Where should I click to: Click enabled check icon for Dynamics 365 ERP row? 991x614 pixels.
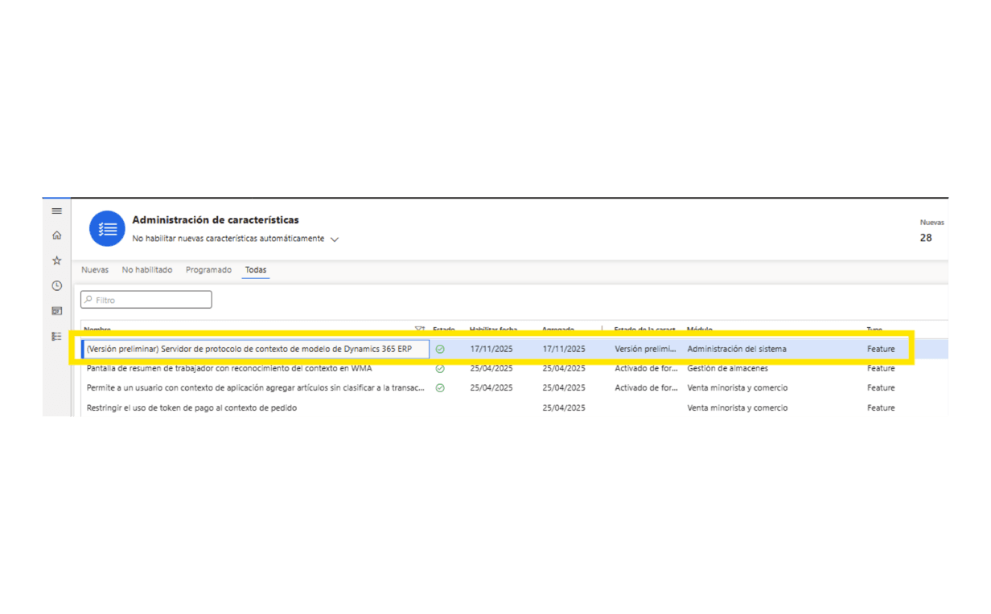coord(440,350)
